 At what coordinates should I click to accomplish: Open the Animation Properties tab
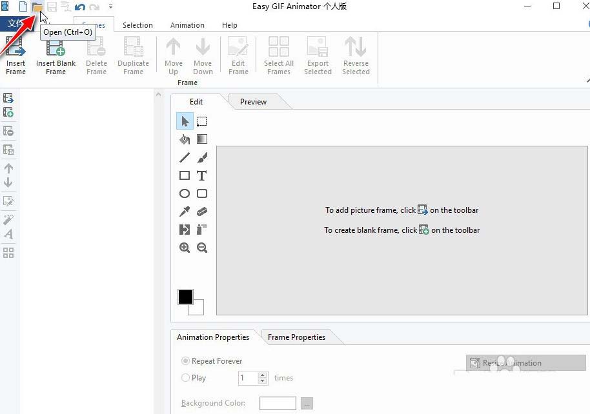[213, 337]
